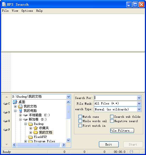Click the 收藏夹 star folder icon

(x=35, y=128)
